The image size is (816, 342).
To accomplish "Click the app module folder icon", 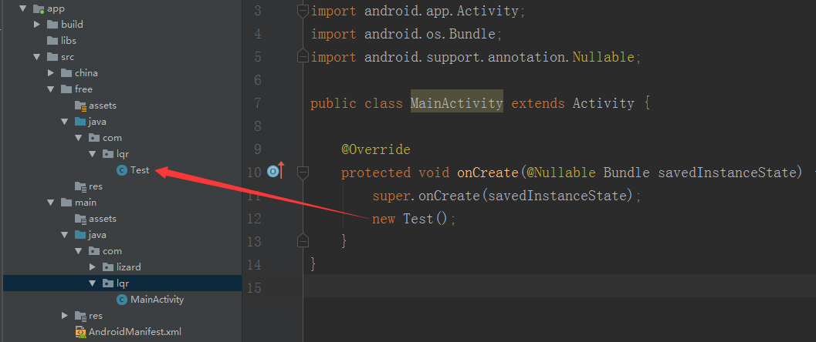I will [39, 8].
